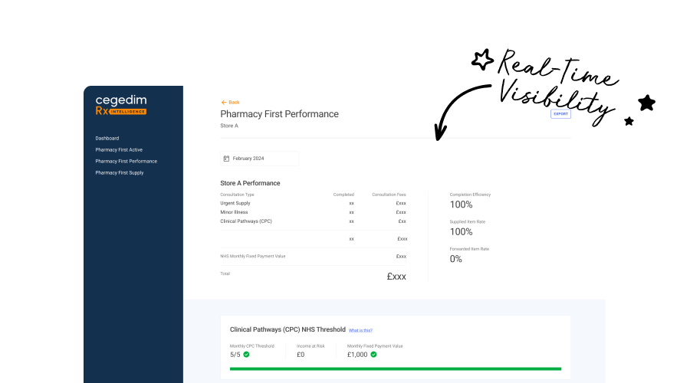
Task: Click the £1,000 Monthly Fixed Payment value
Action: [x=357, y=355]
